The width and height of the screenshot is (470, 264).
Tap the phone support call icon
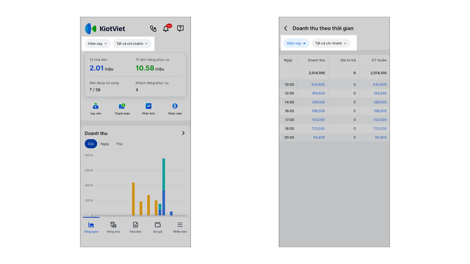153,28
